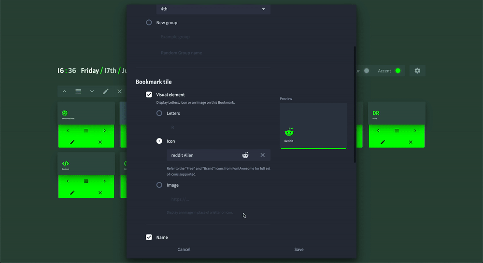Edit the Devdocs bookmark

pyautogui.click(x=72, y=193)
